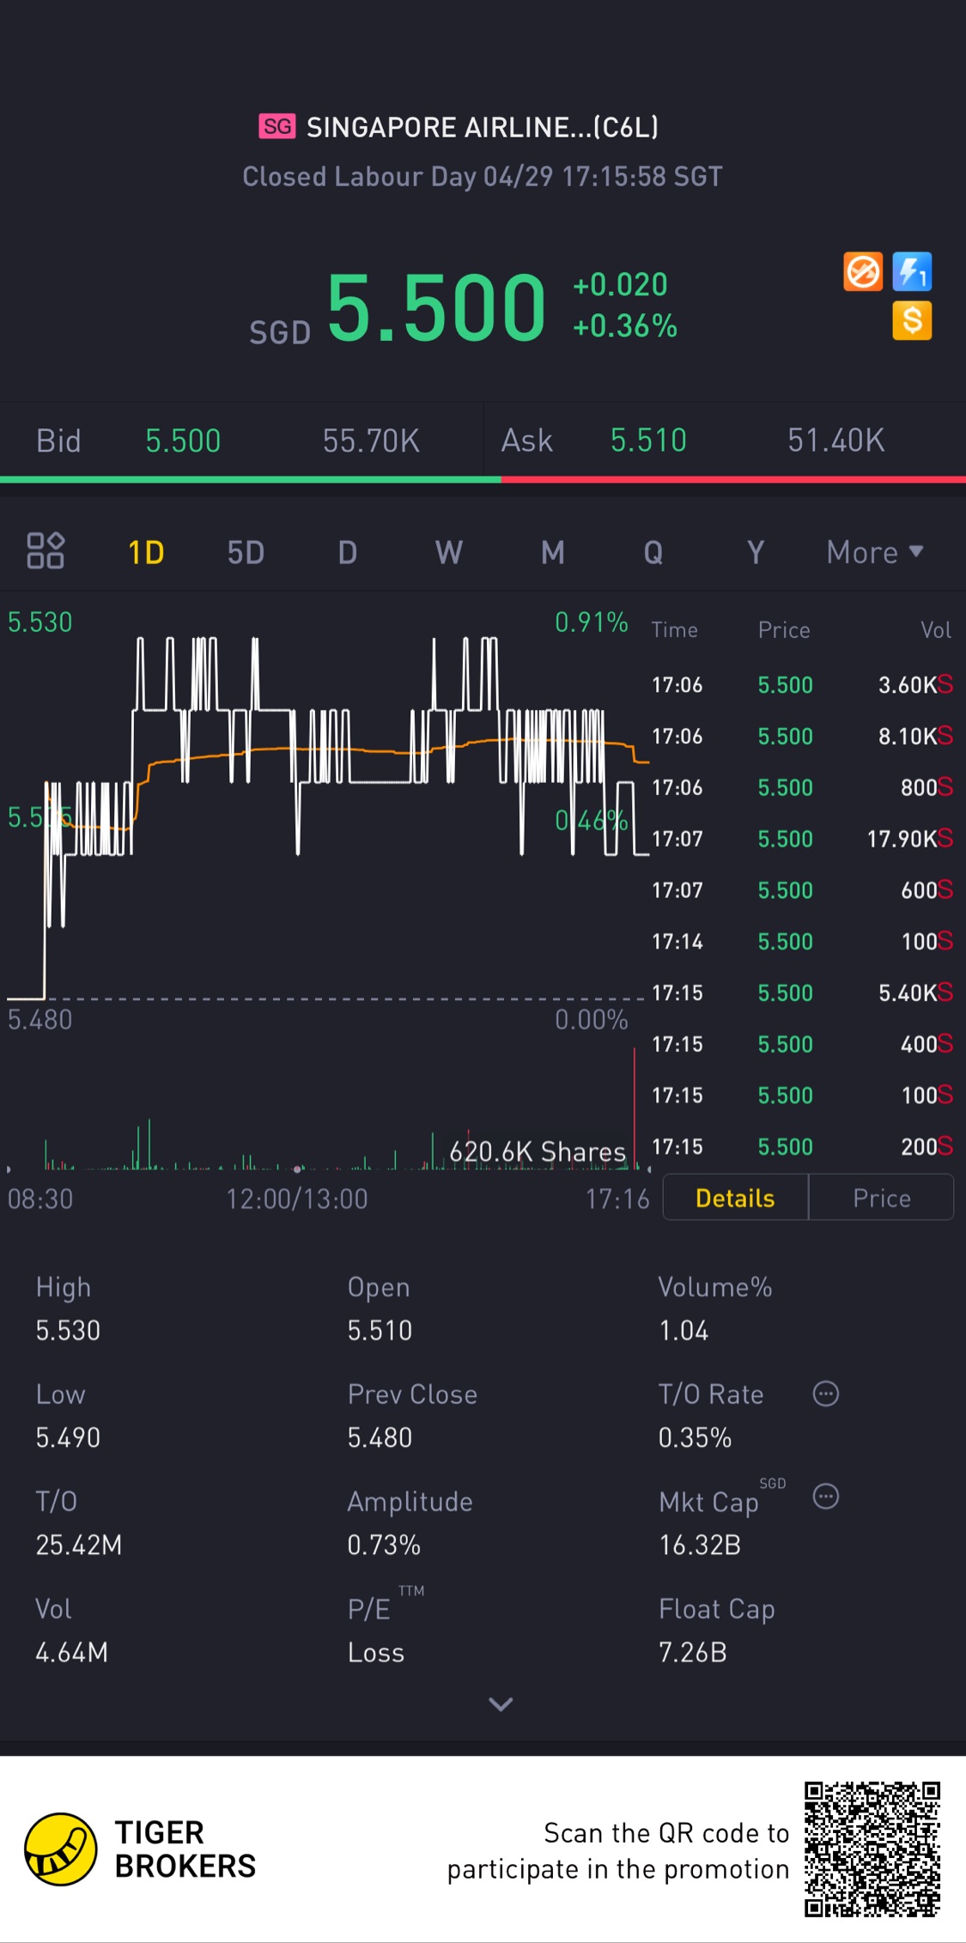Open T/O Rate info bubble icon
Viewport: 966px width, 1943px height.
[x=826, y=1393]
